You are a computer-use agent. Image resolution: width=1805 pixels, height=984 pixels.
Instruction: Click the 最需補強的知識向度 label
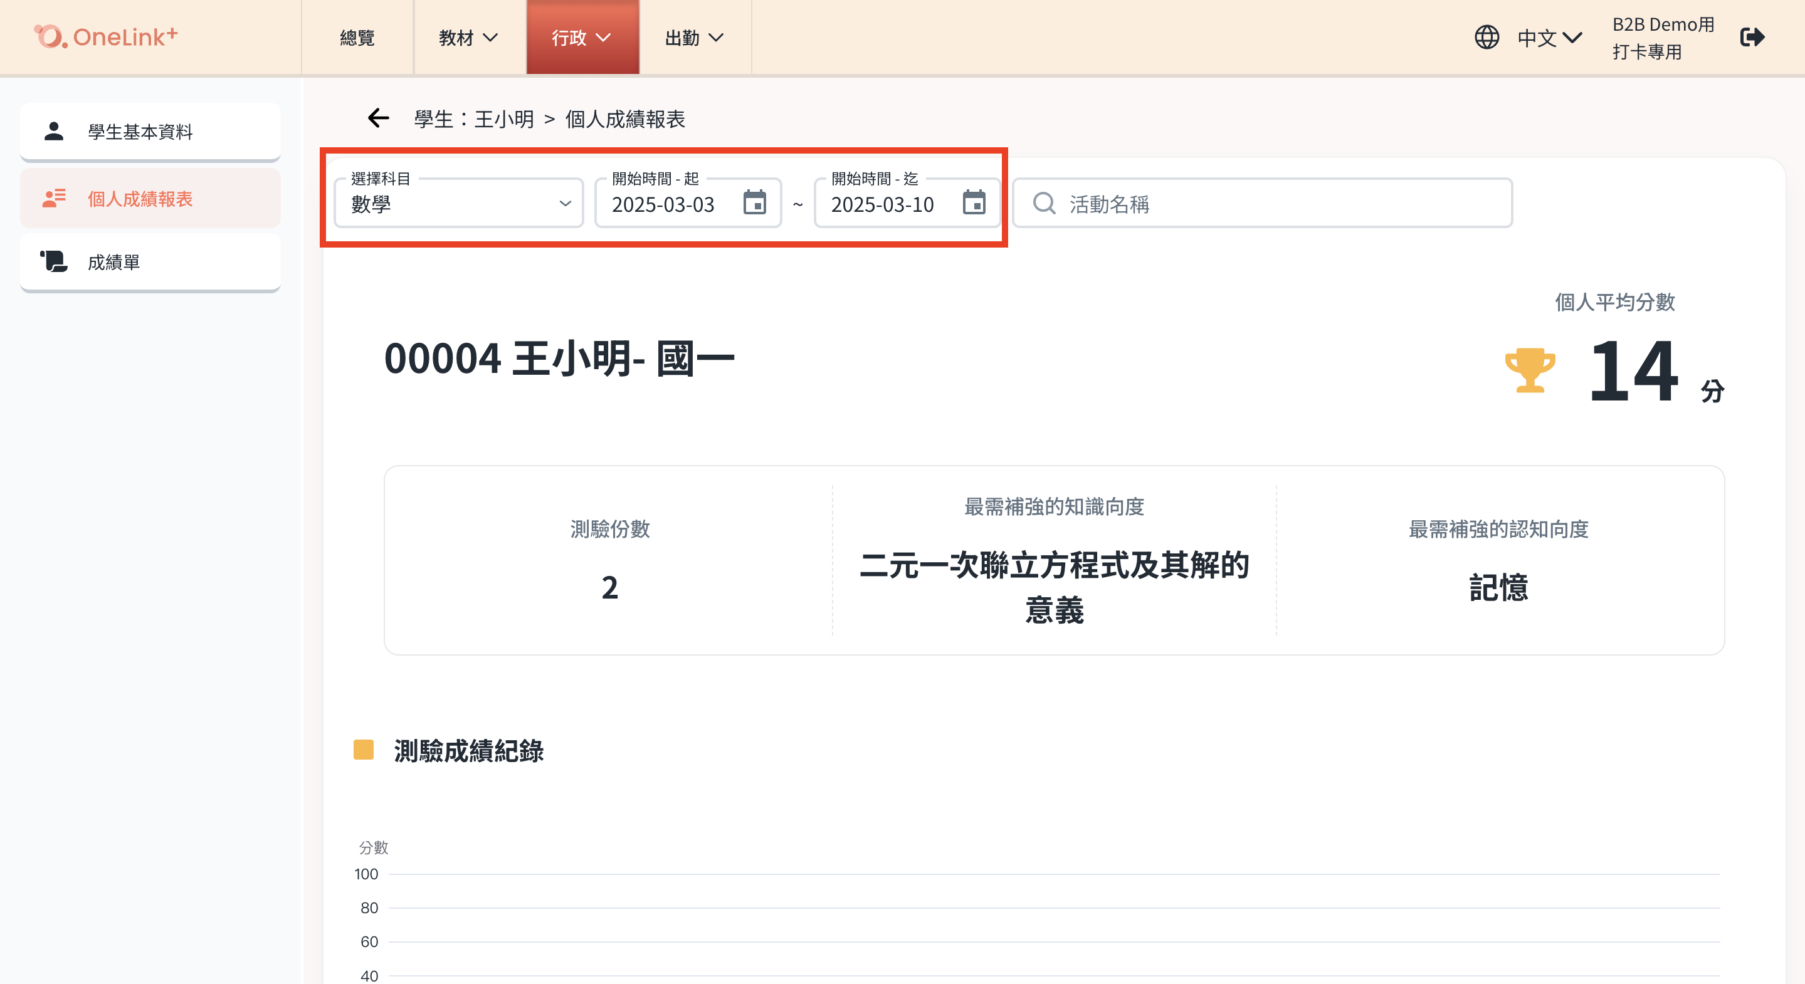pos(1055,506)
